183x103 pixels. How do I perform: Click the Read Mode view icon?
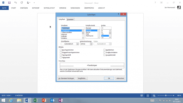click(142, 95)
